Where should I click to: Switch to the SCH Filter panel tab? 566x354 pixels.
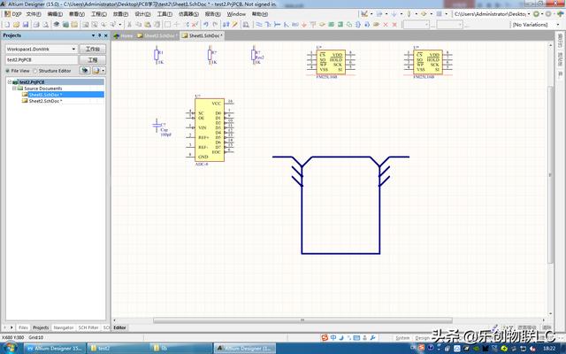click(88, 327)
